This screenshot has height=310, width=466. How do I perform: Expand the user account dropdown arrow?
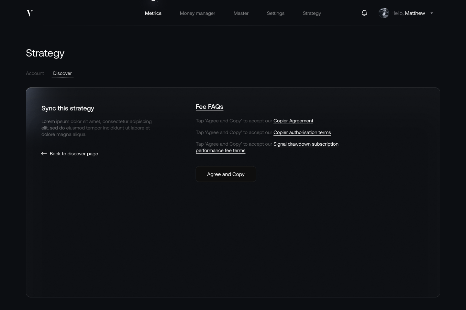432,13
